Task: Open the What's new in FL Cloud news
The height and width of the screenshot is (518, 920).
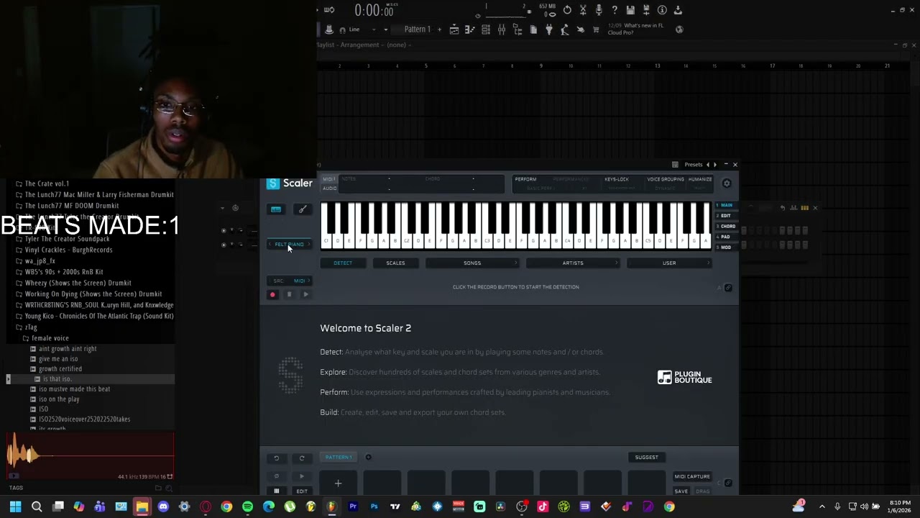Action: tap(635, 29)
